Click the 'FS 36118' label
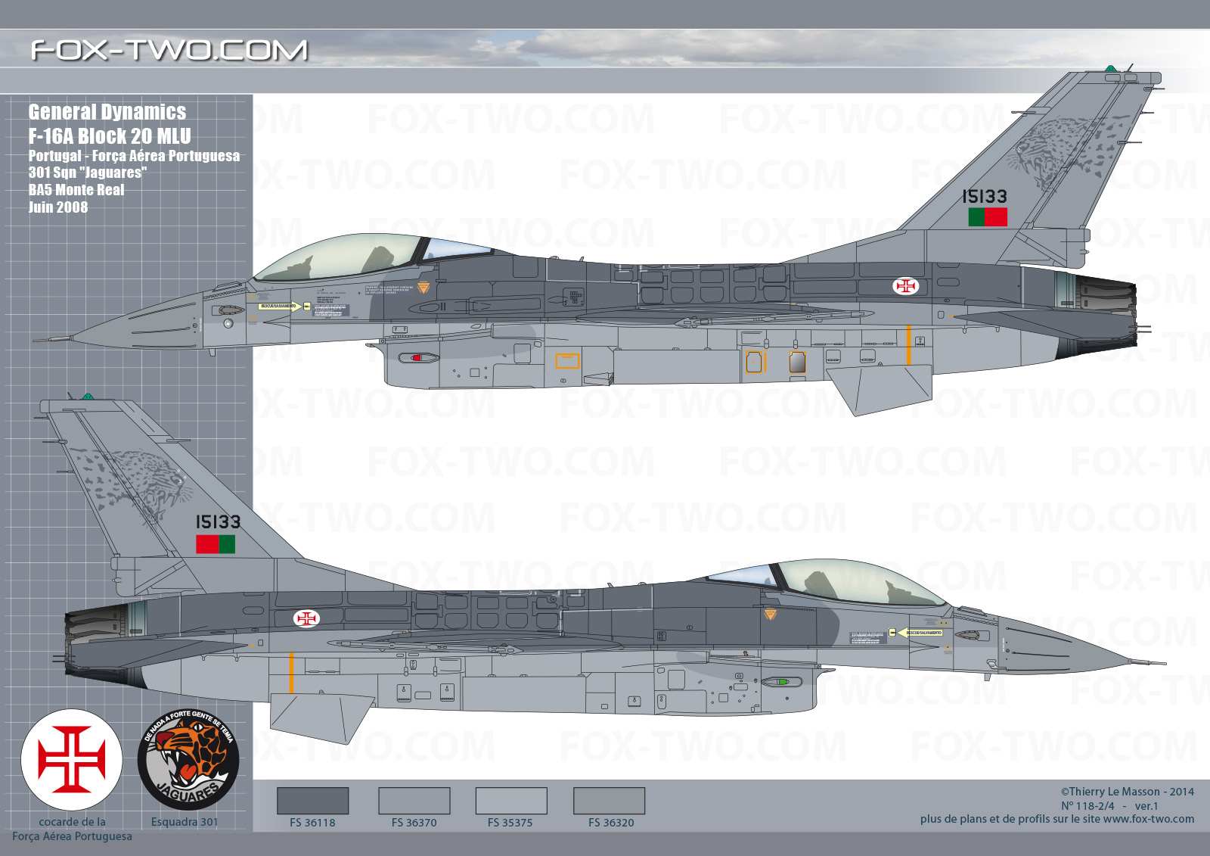This screenshot has height=856, width=1210. (312, 823)
